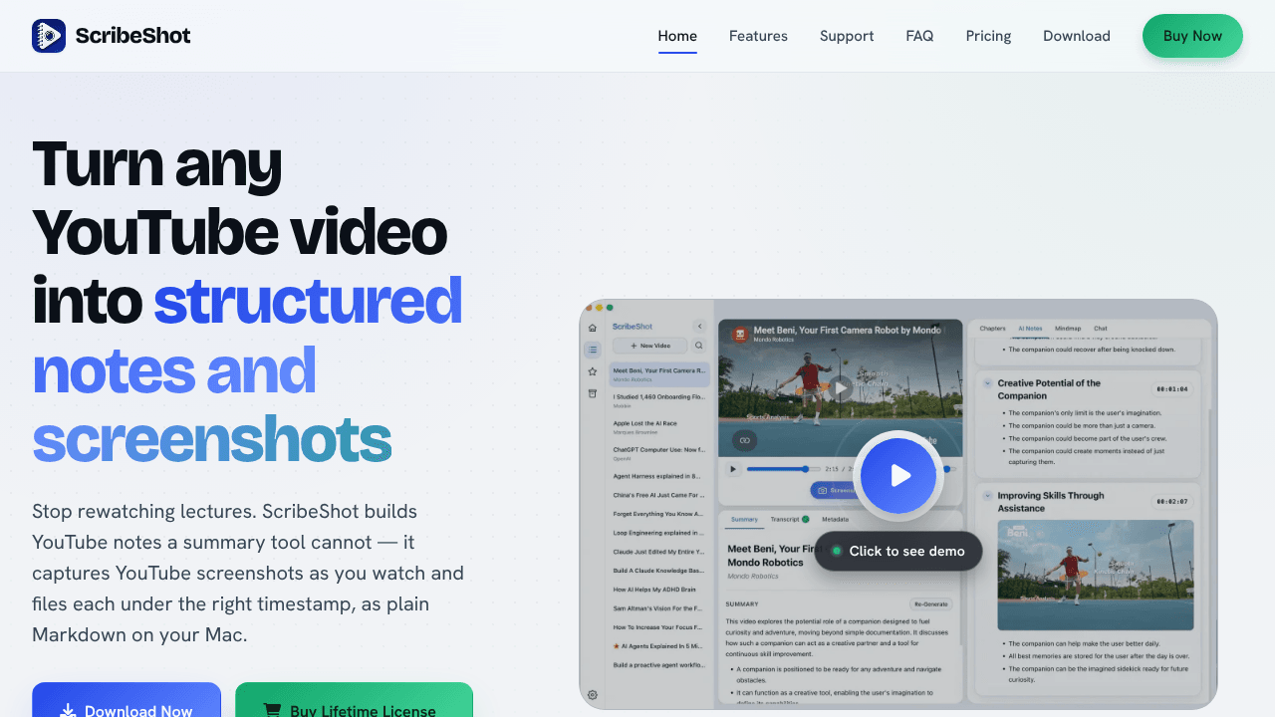Click the small play overlay on the demo video
Viewport: 1275px width, 717px height.
pos(840,387)
